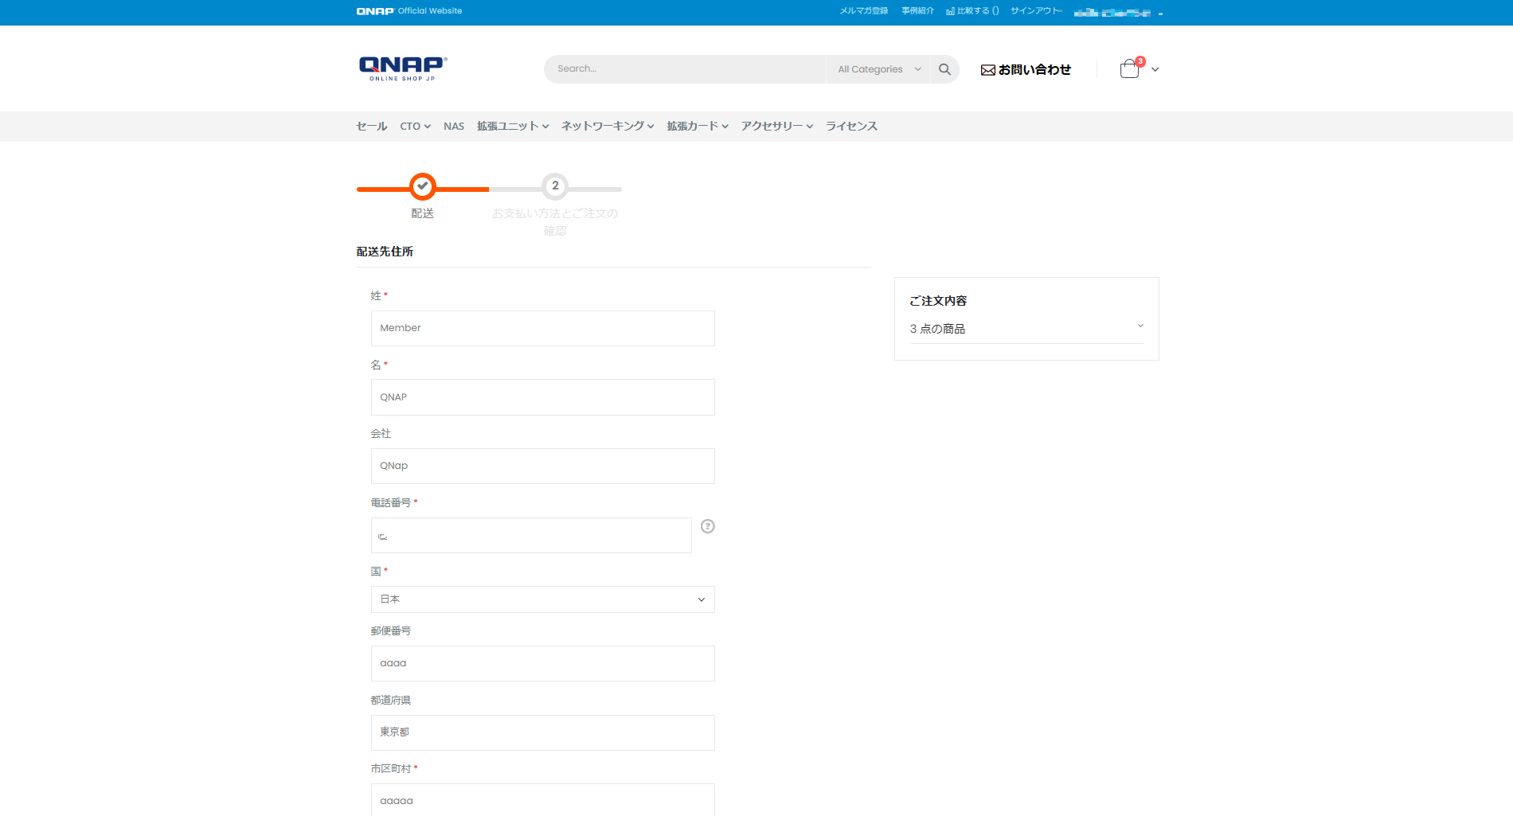This screenshot has width=1513, height=816.
Task: Click the 事例紹介 link
Action: (x=917, y=11)
